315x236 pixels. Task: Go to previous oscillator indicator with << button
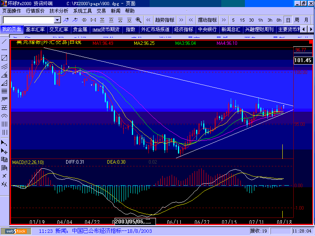(191, 20)
